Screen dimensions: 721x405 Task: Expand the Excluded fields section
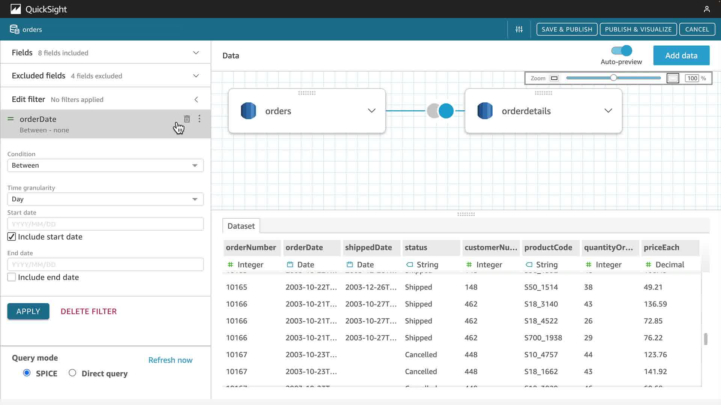click(196, 76)
